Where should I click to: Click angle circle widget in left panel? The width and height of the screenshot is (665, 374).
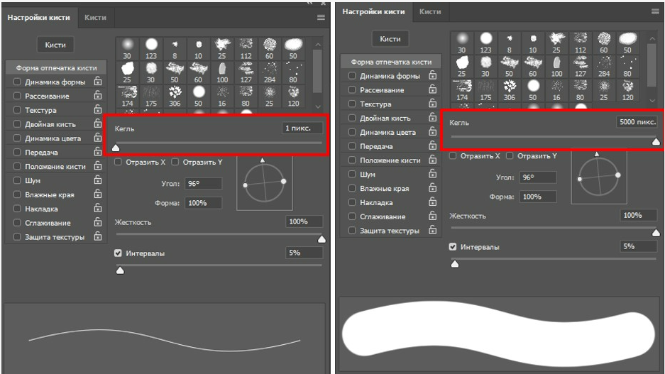[265, 183]
